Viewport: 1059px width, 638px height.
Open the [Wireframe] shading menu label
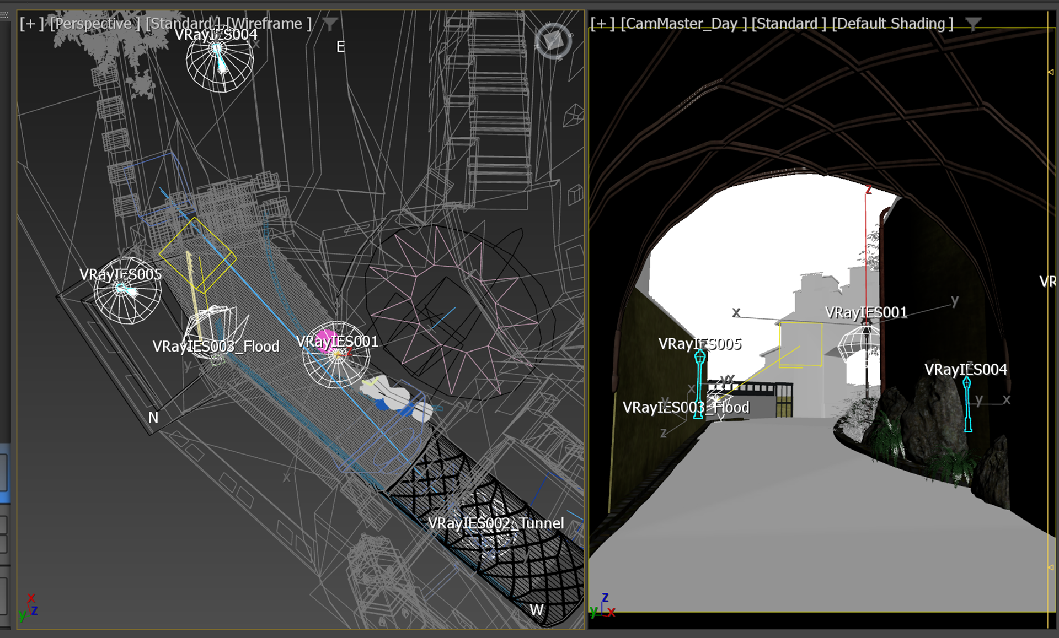pos(269,24)
